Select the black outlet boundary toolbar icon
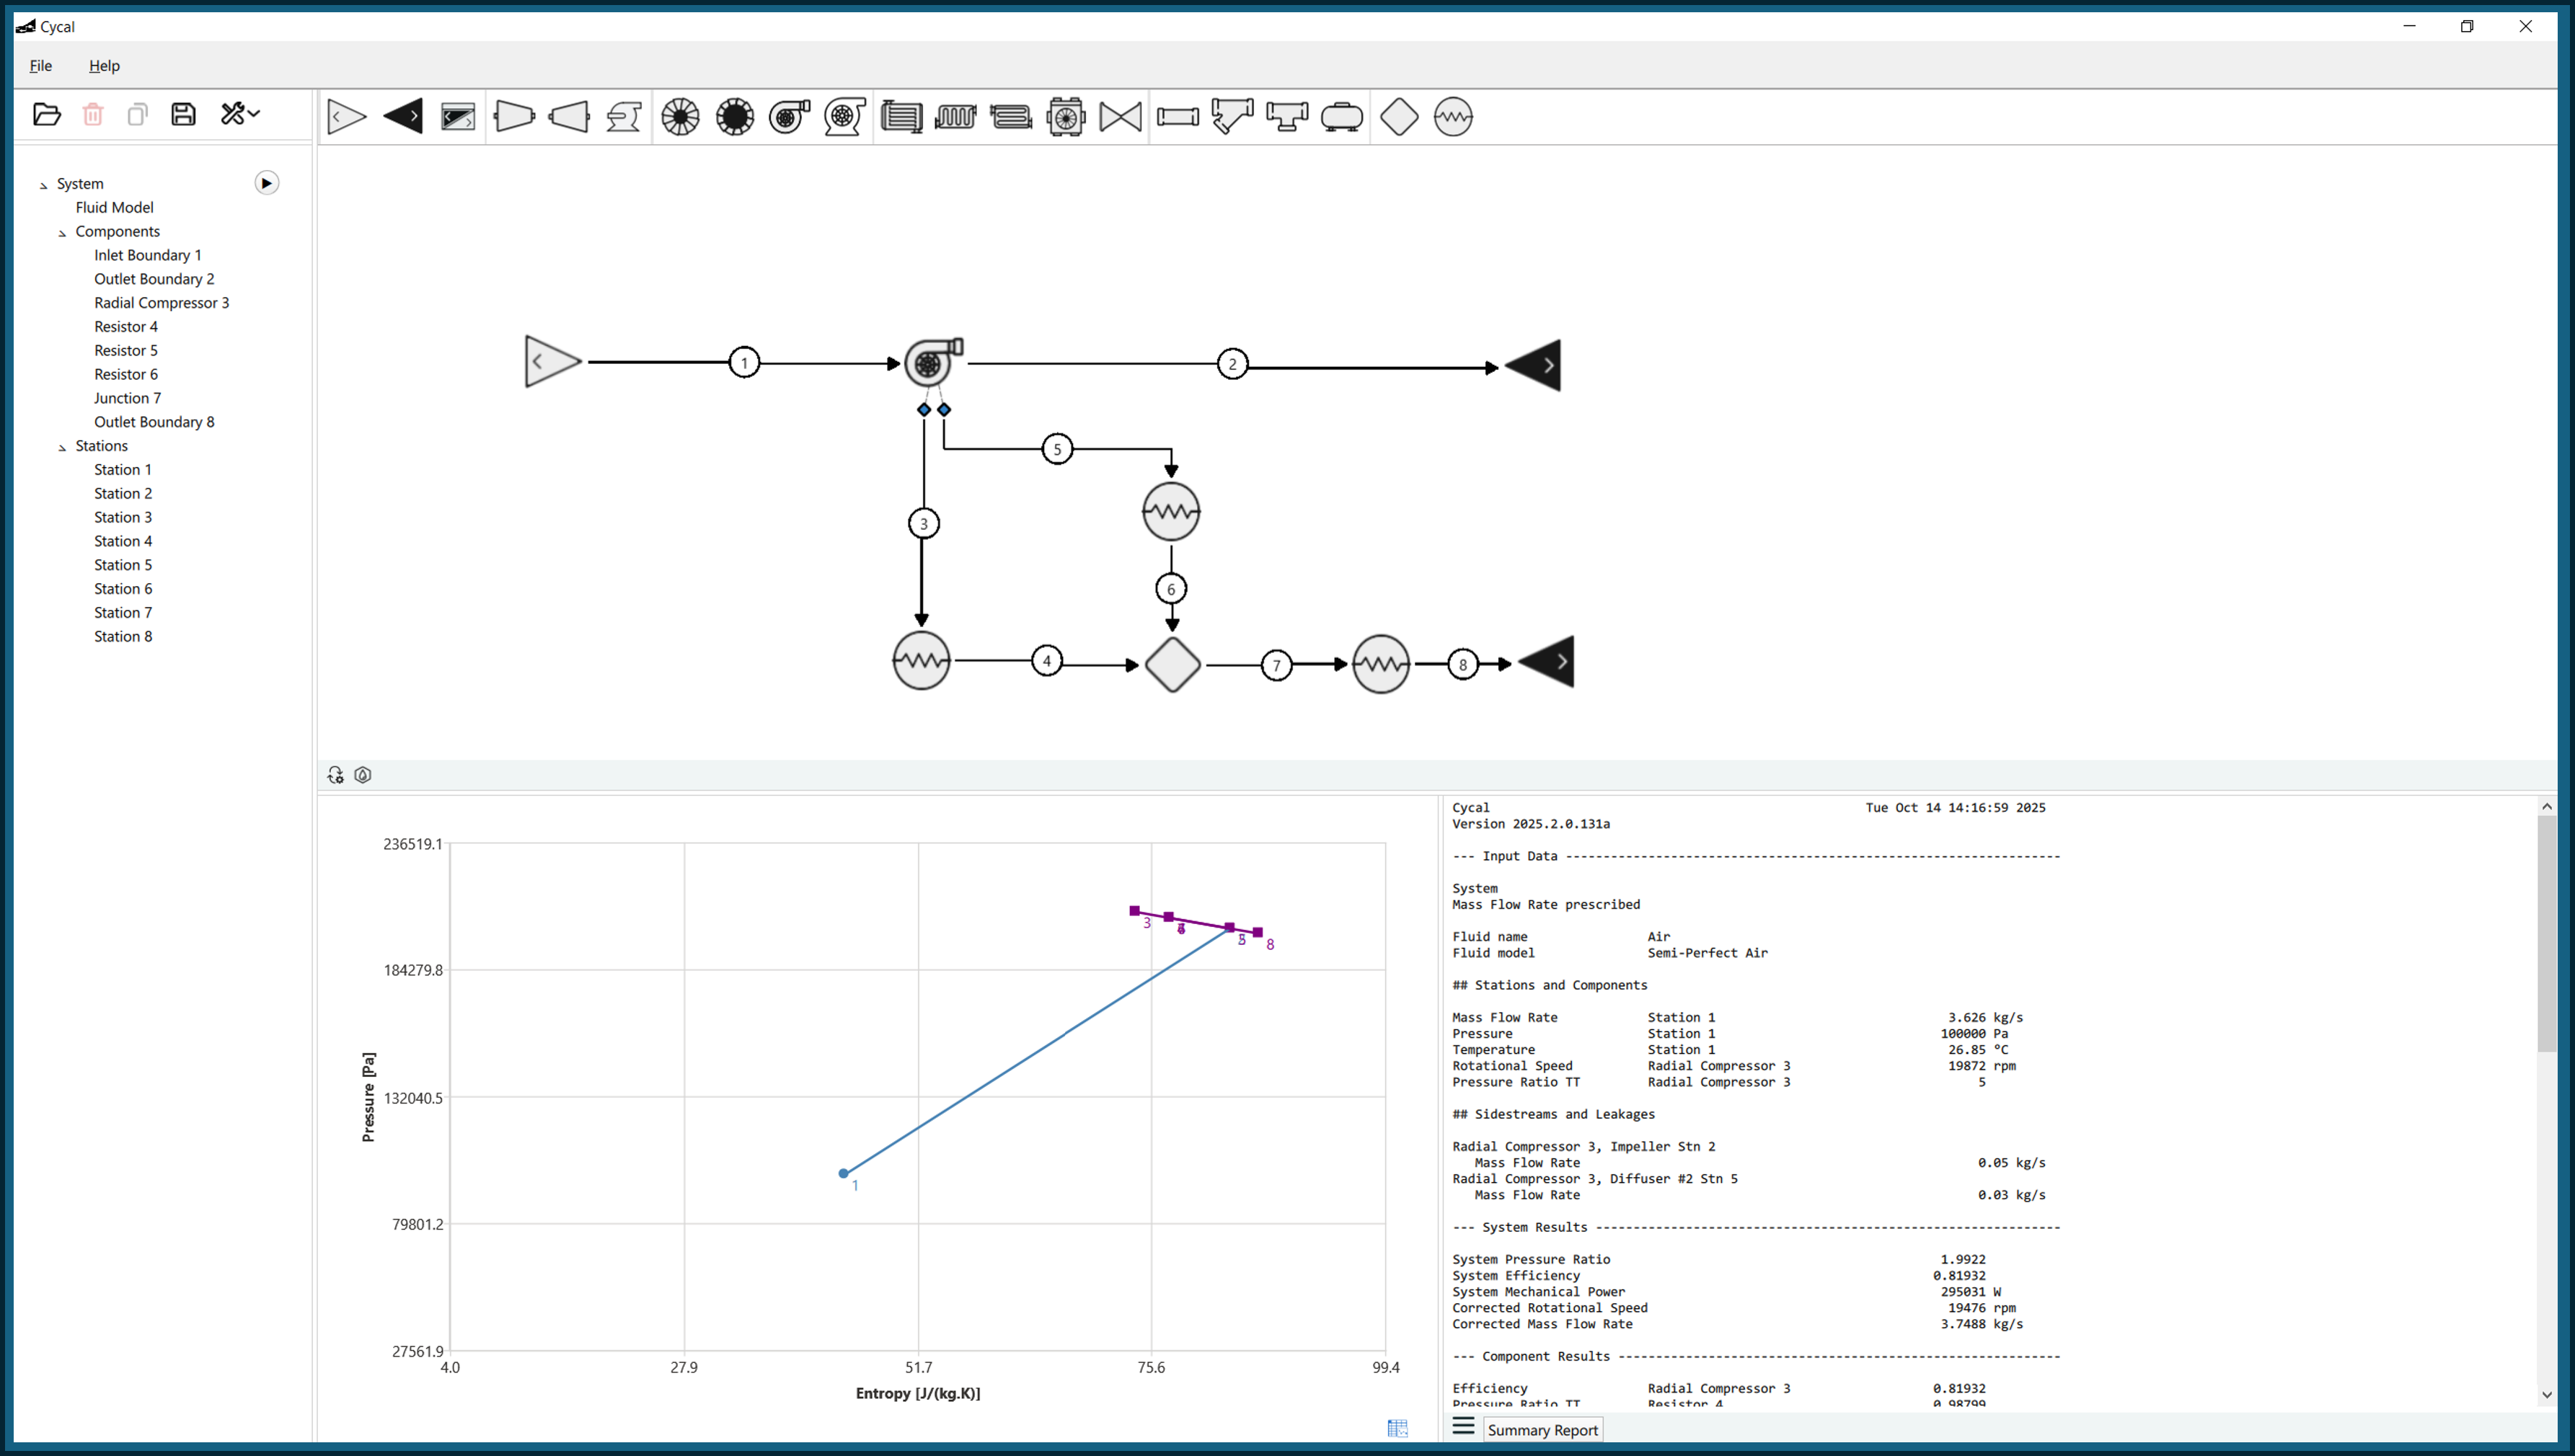 click(402, 117)
